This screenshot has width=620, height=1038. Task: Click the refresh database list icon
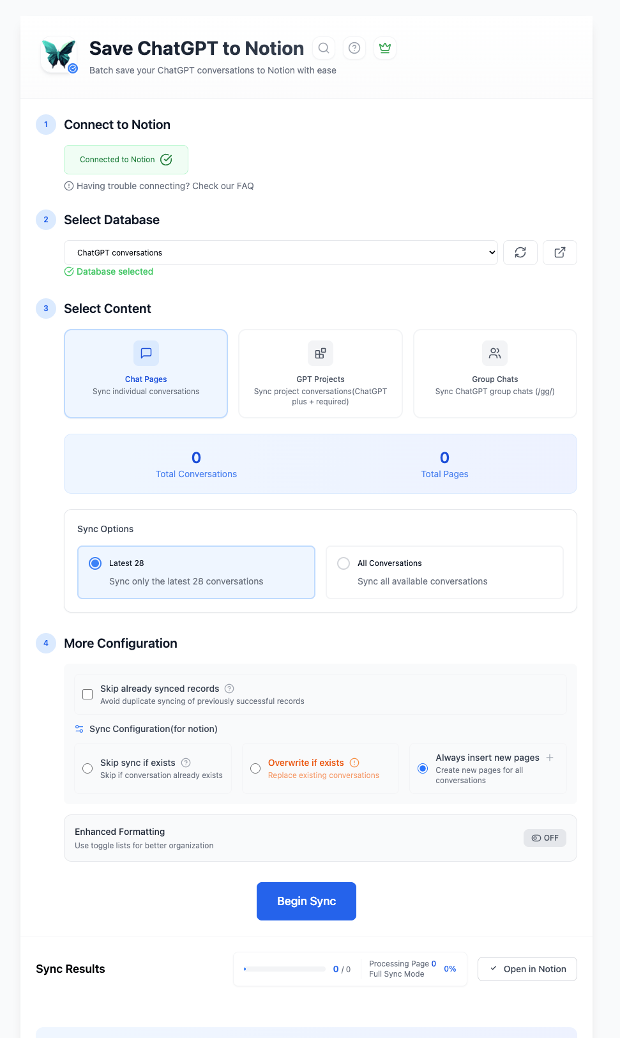(520, 252)
